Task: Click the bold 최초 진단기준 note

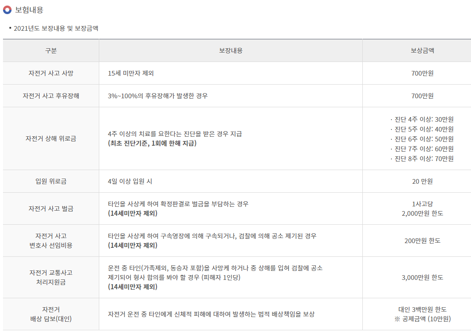Action: (x=152, y=144)
